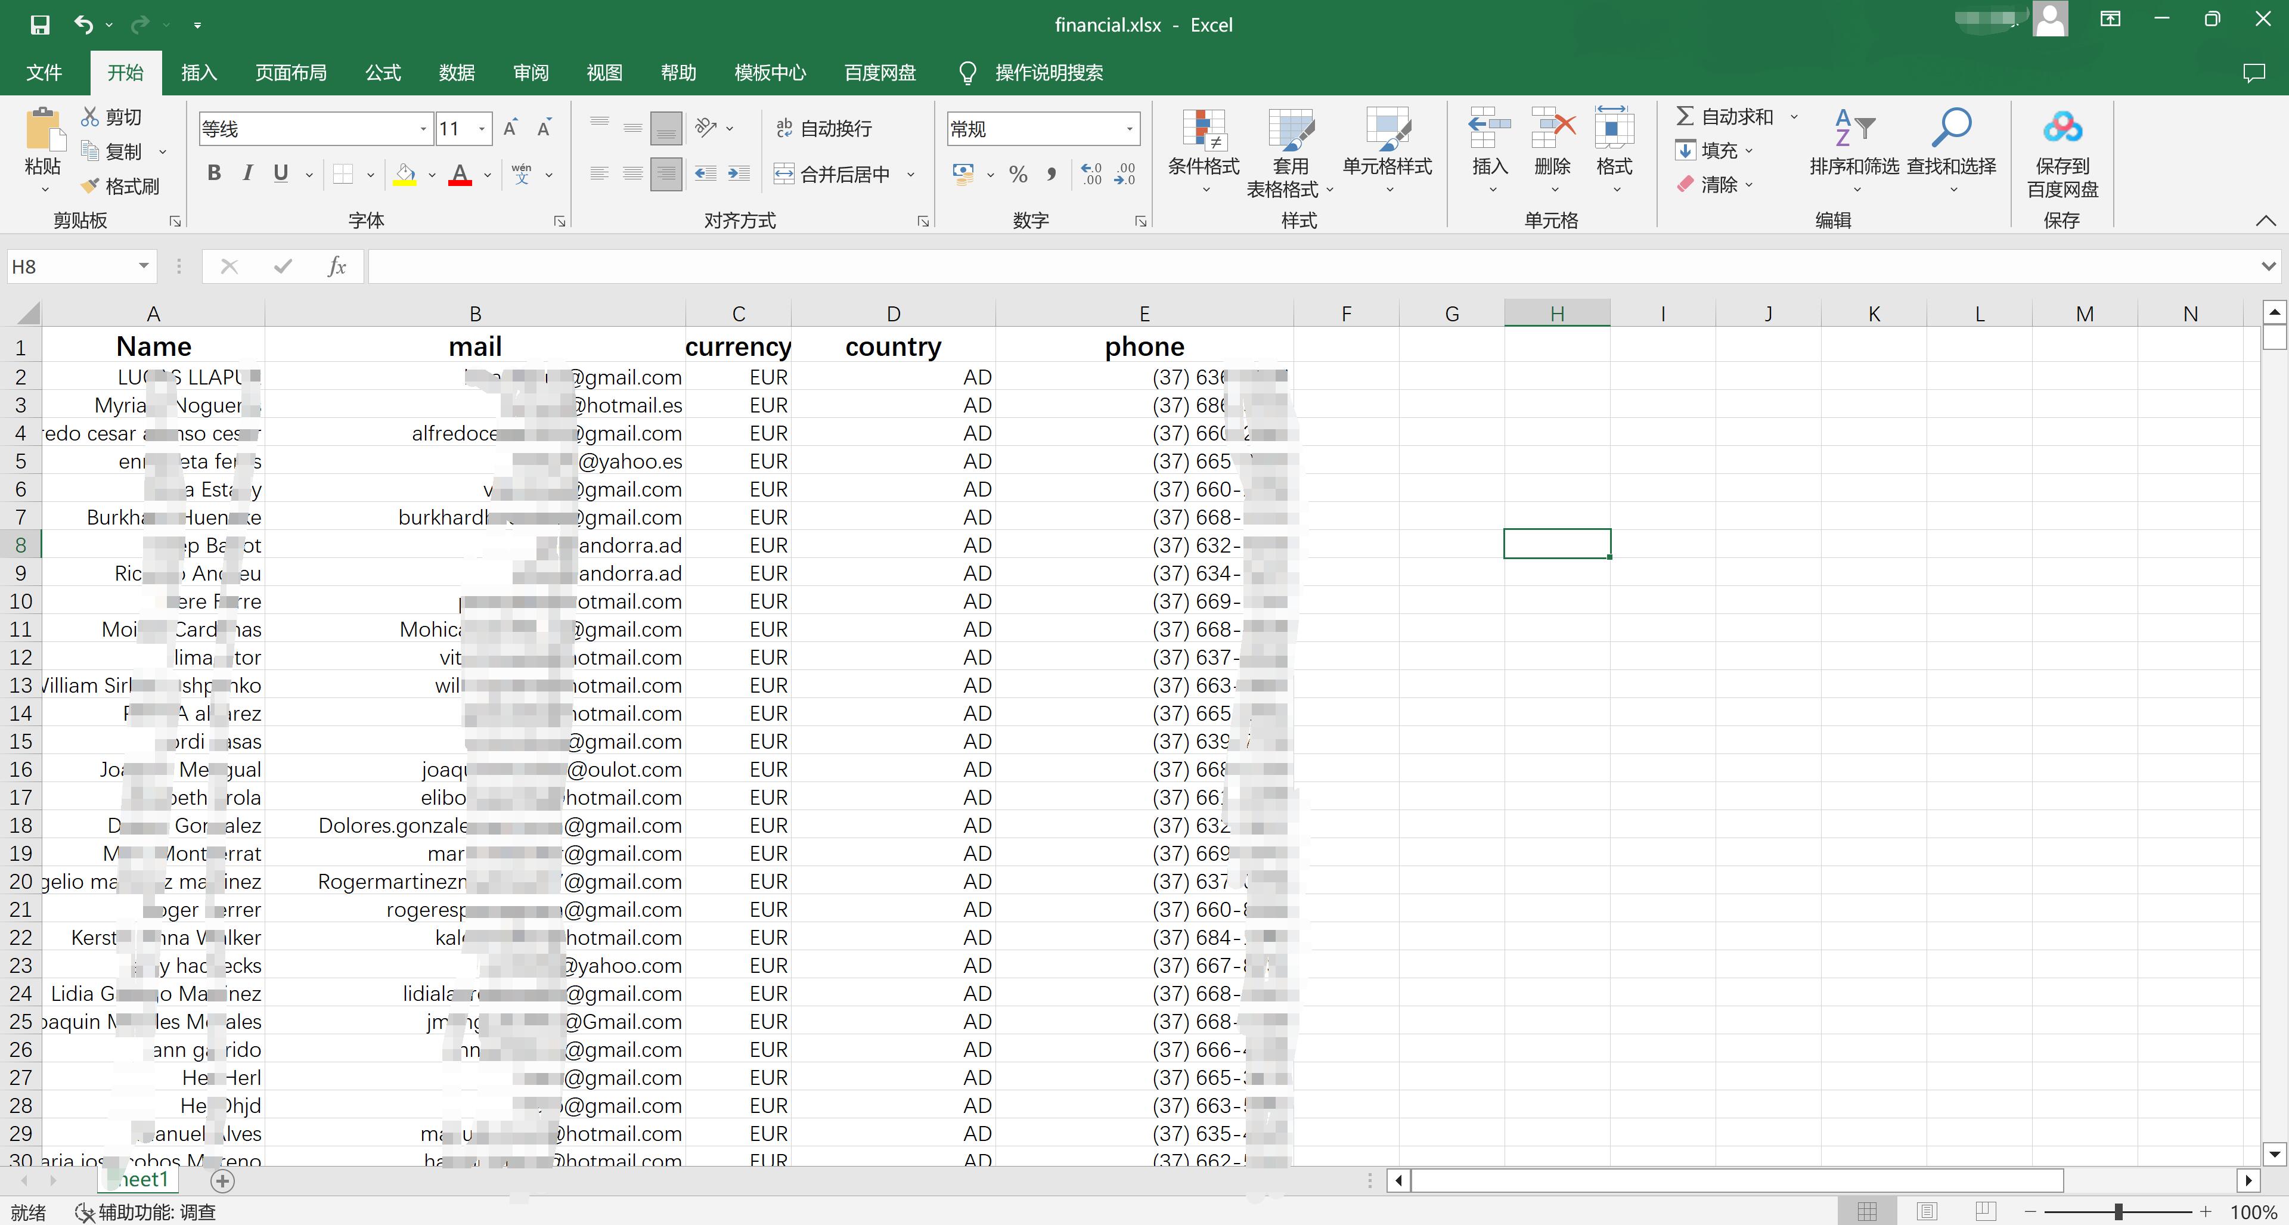
Task: Collapse the ribbon with the chevron
Action: (2265, 221)
